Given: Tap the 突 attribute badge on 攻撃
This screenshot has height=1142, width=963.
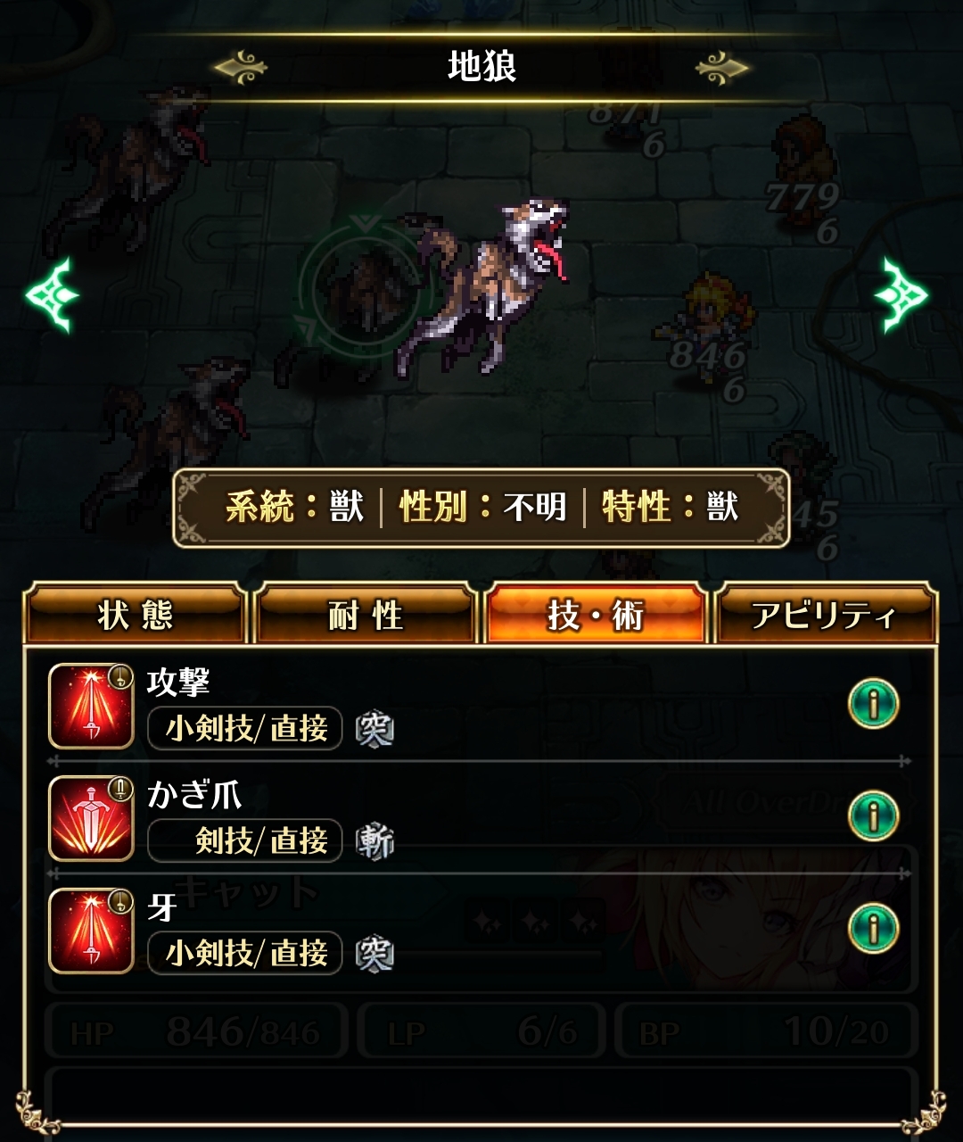Looking at the screenshot, I should click(x=374, y=730).
